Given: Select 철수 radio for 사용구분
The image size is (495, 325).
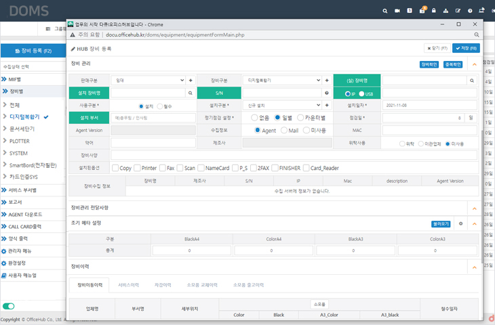Looking at the screenshot, I should 160,106.
